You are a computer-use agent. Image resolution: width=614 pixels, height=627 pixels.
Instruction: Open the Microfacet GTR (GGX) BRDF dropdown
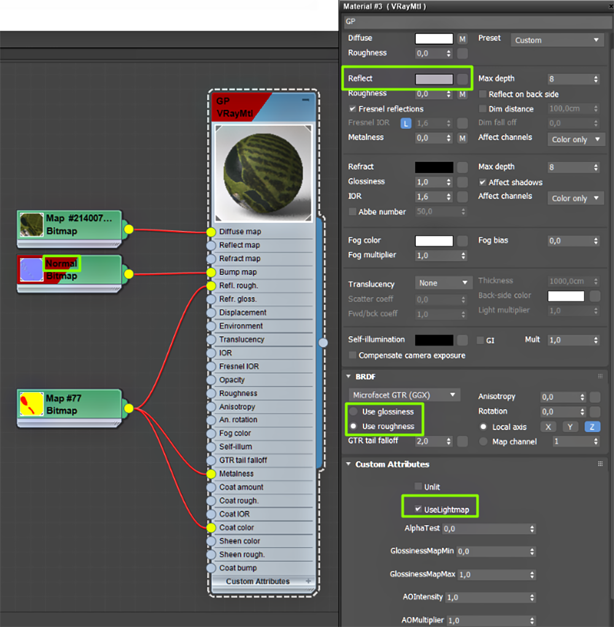point(404,395)
